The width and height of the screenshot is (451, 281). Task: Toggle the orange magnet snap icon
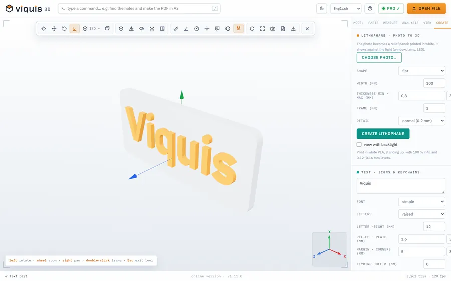238,28
